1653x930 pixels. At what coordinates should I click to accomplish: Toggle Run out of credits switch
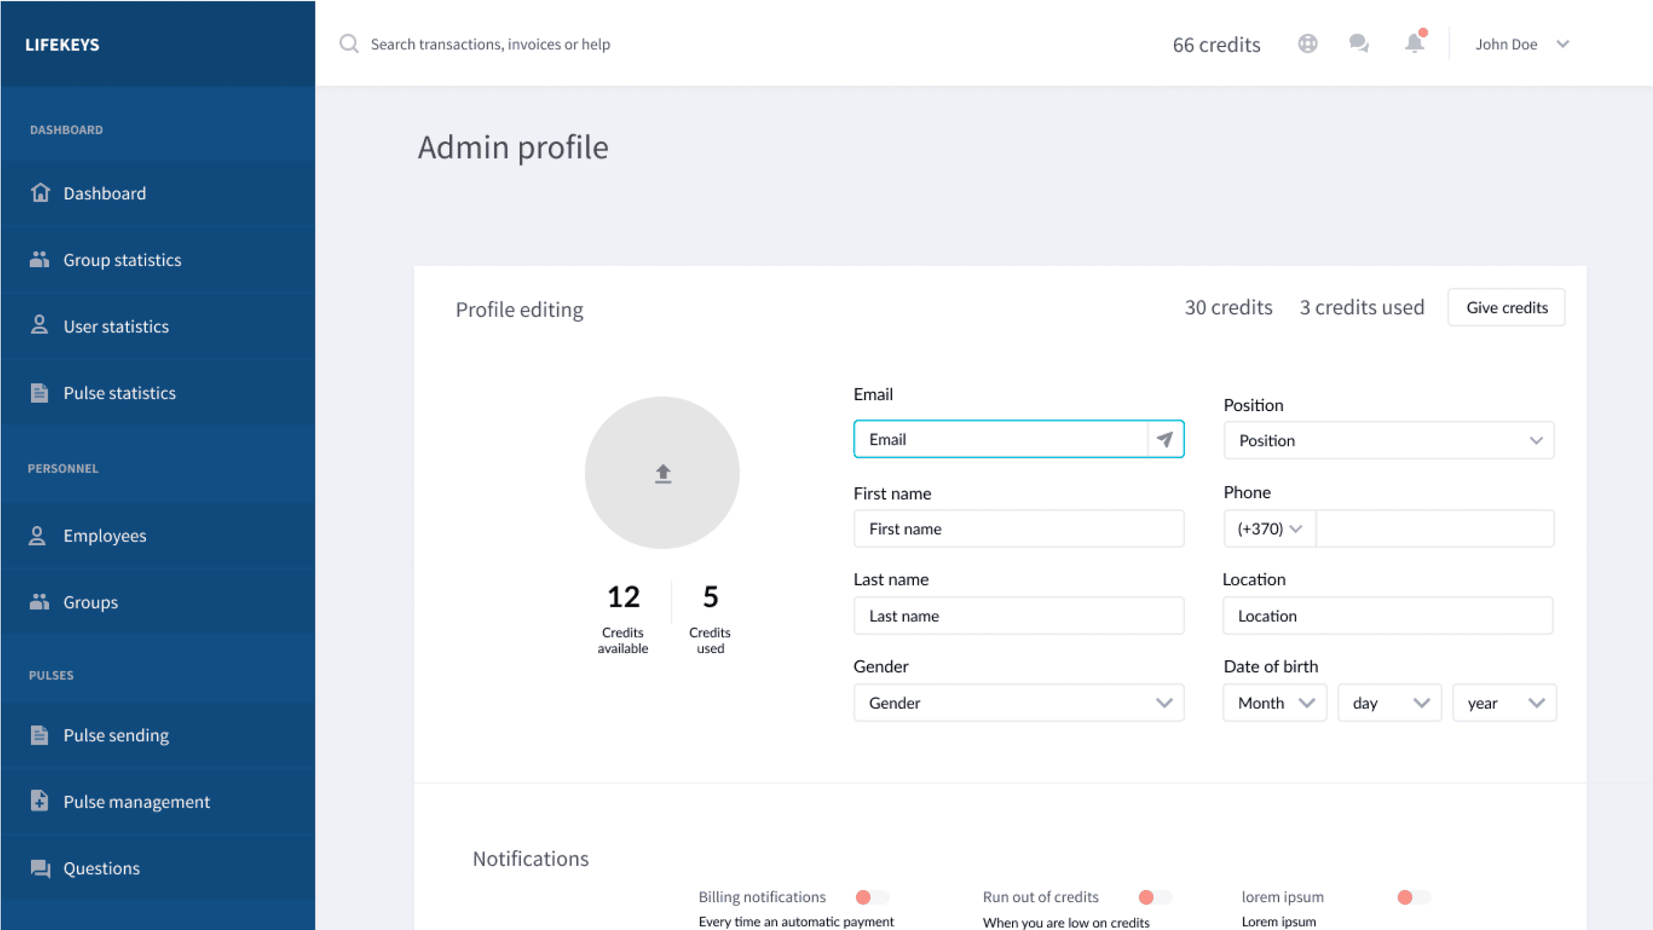pyautogui.click(x=1155, y=897)
